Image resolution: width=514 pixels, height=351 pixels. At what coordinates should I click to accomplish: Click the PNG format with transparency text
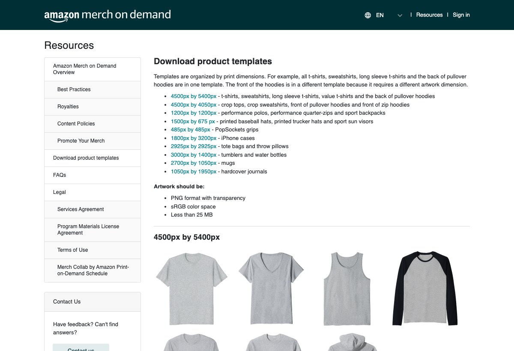point(208,198)
